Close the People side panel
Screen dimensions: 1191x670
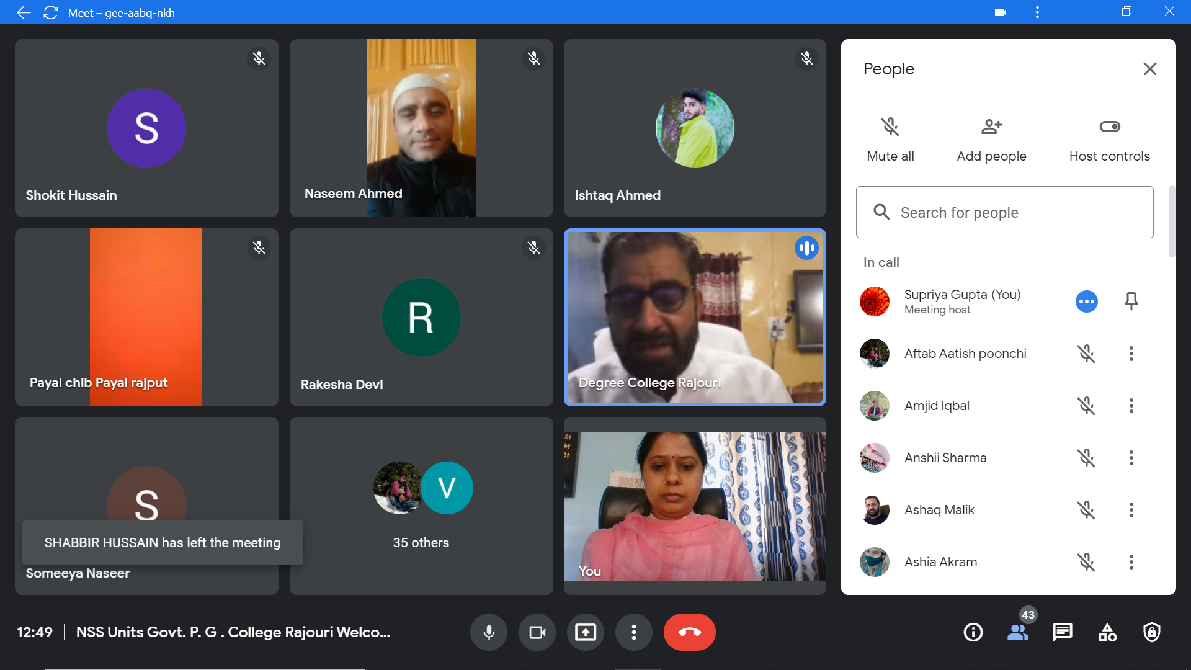pos(1149,69)
